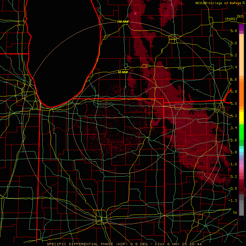Viewport: 246px width, 246px height.
Task: Click the DKD label above the legend
Action: coord(240,16)
